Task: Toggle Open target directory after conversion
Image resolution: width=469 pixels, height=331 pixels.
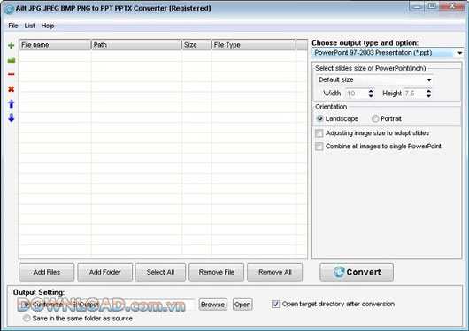Action: (x=275, y=305)
